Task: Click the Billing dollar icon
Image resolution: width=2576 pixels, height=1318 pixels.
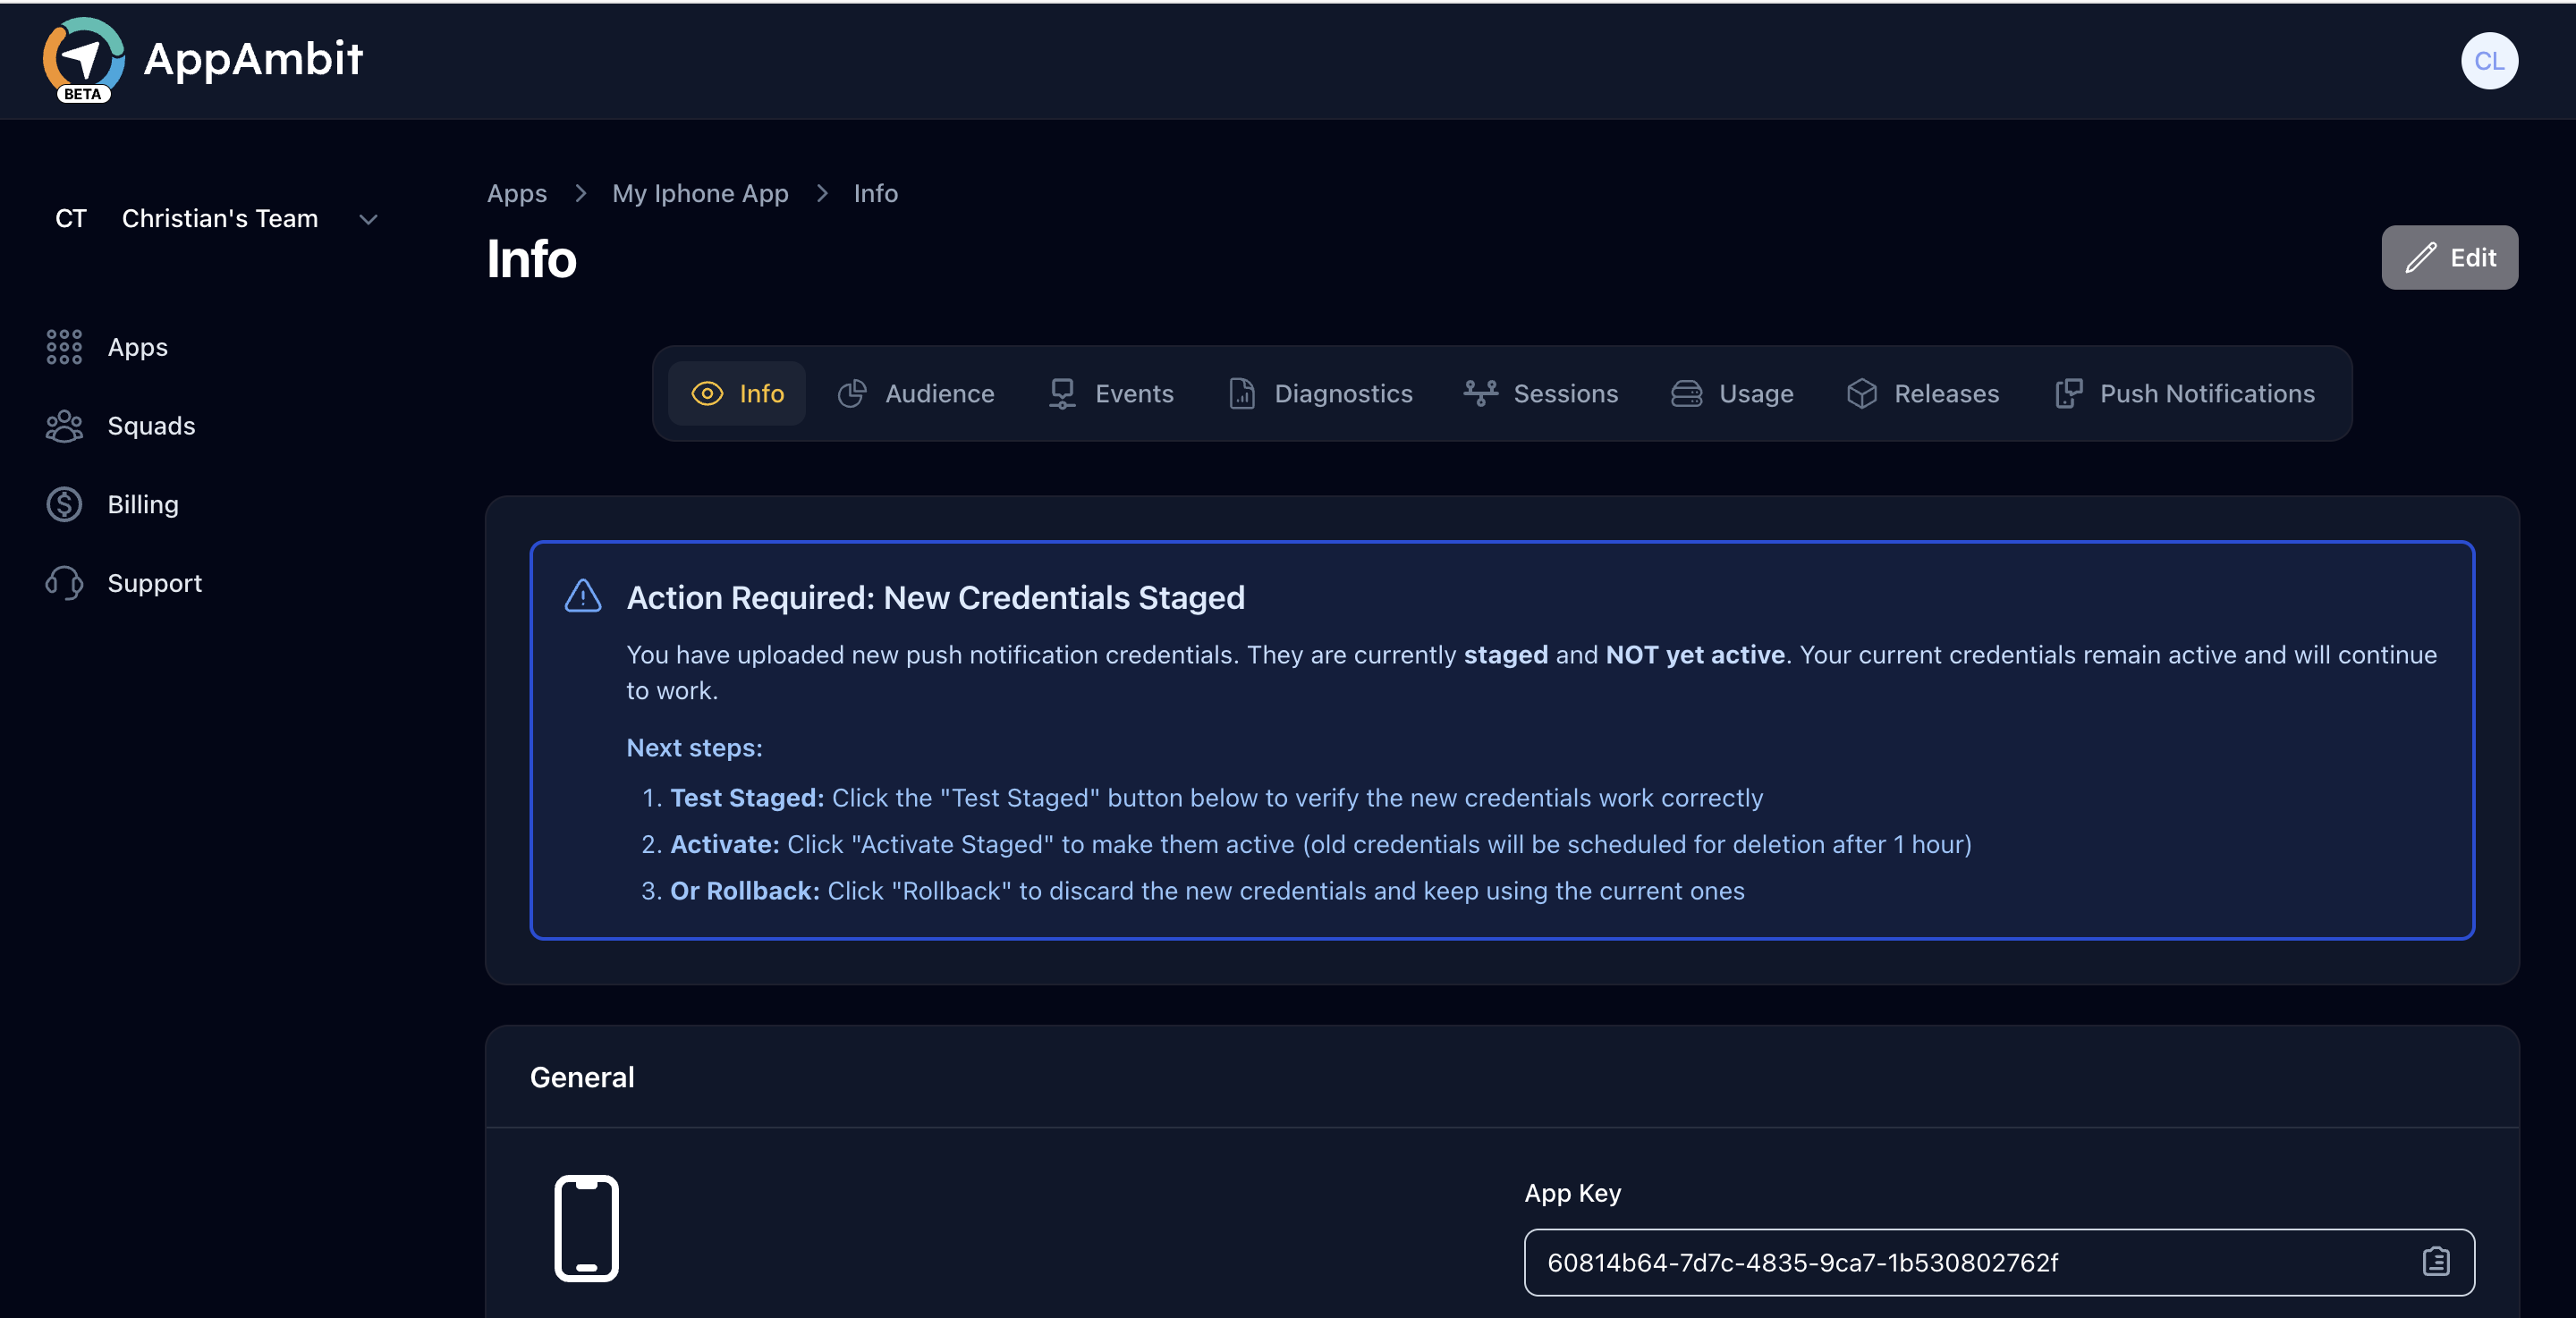Action: 64,504
